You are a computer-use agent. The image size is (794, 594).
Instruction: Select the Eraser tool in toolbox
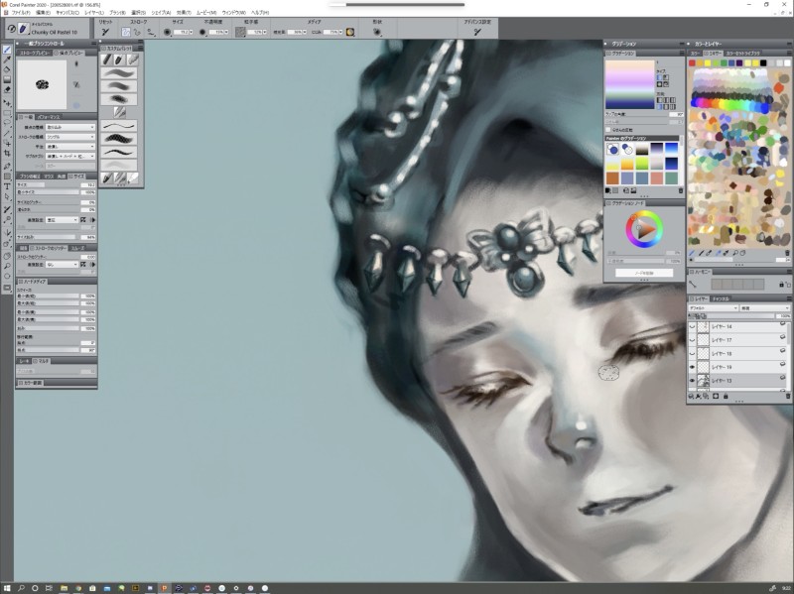click(7, 89)
